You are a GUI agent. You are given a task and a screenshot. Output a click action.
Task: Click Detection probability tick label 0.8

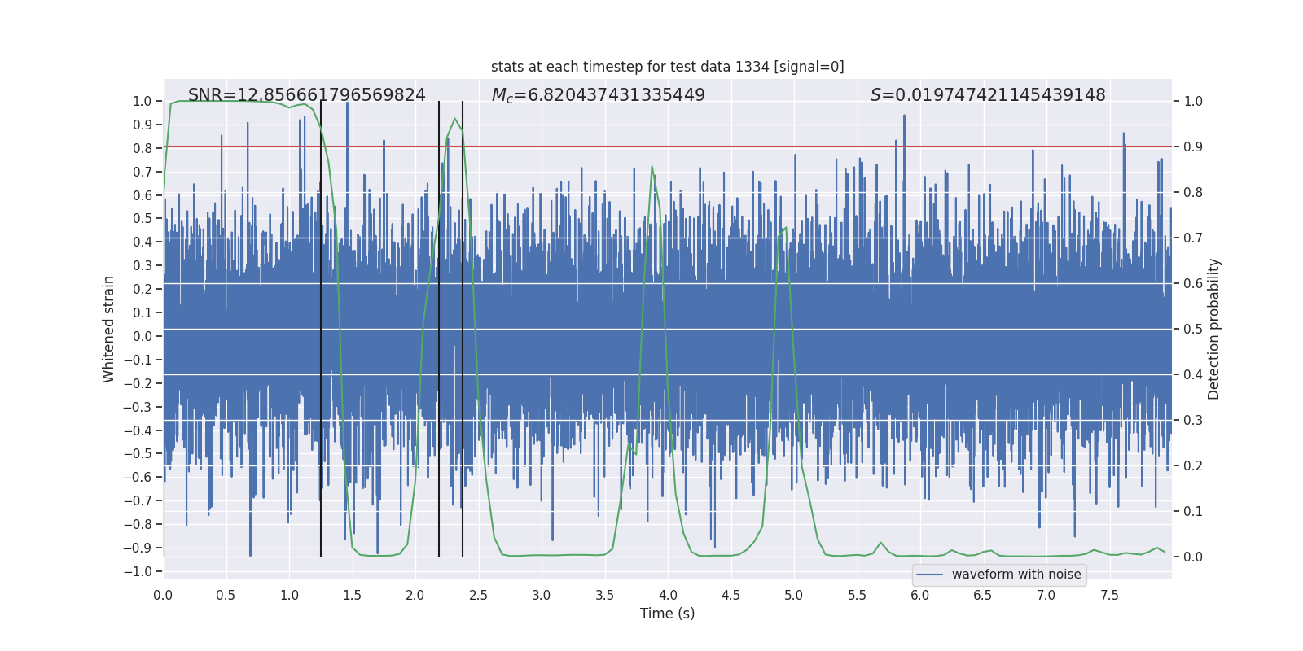tap(1193, 192)
